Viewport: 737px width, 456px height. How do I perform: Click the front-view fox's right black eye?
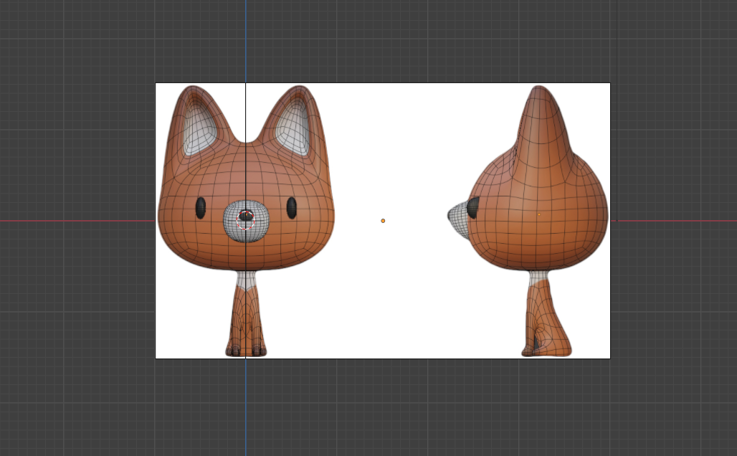tap(292, 208)
